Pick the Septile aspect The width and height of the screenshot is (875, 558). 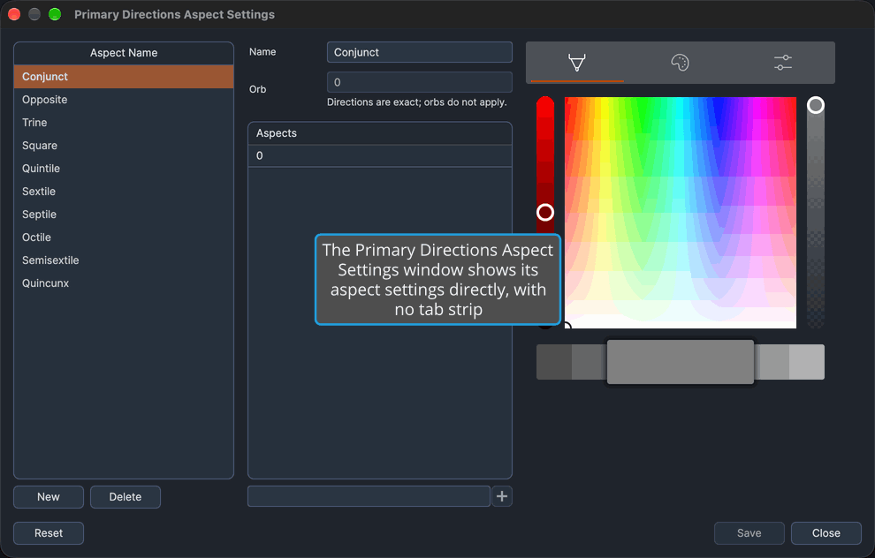point(124,214)
